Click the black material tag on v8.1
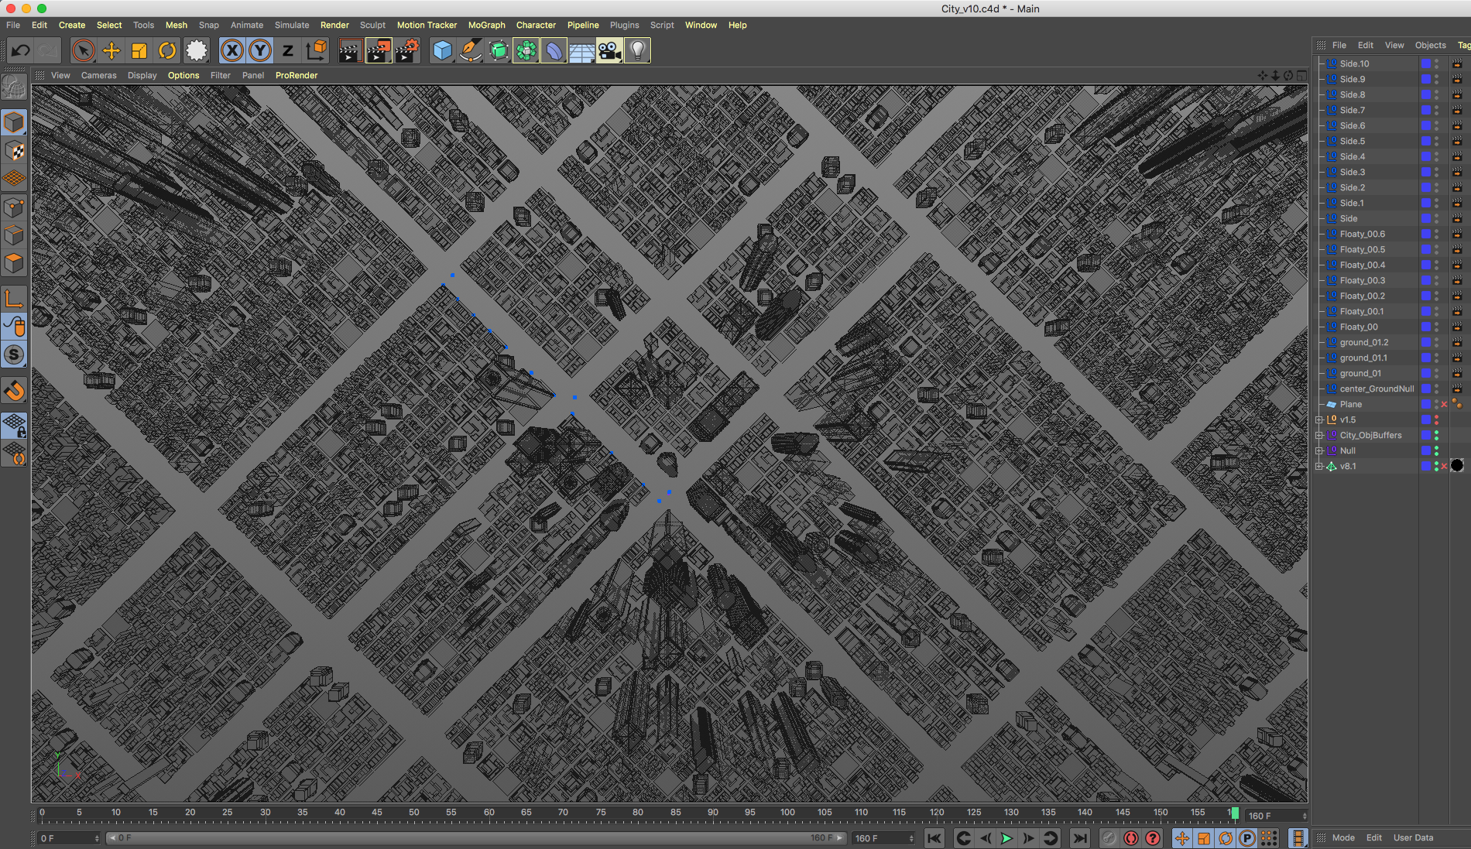 [x=1457, y=466]
